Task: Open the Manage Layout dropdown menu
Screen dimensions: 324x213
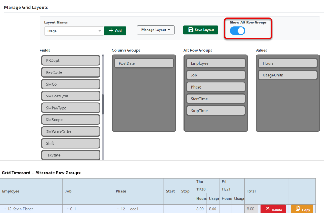Action: (x=156, y=30)
